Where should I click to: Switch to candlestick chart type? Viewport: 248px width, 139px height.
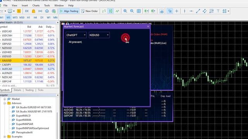[x=110, y=11]
